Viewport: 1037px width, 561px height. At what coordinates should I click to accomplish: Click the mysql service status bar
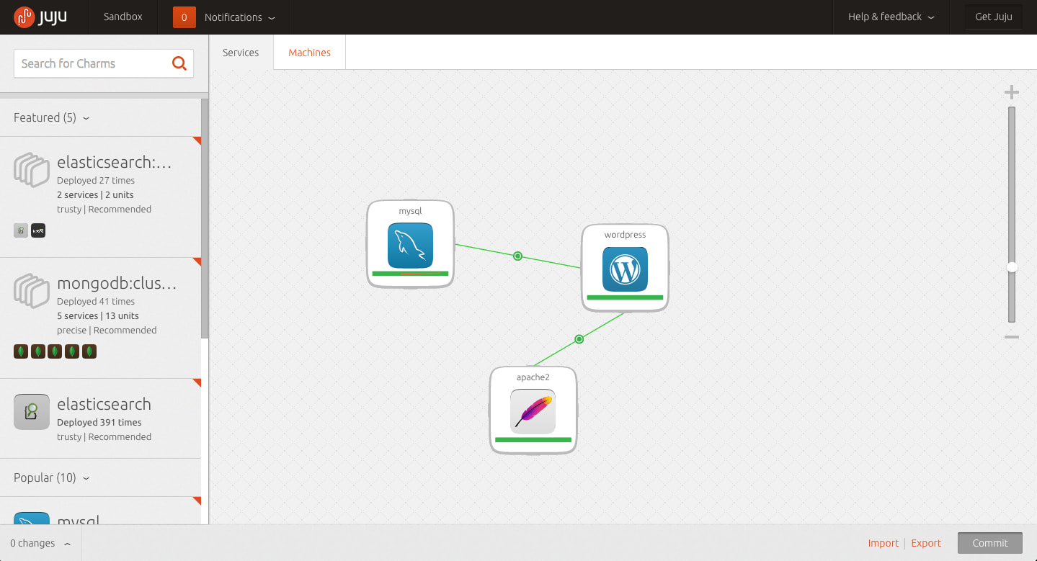pos(410,274)
